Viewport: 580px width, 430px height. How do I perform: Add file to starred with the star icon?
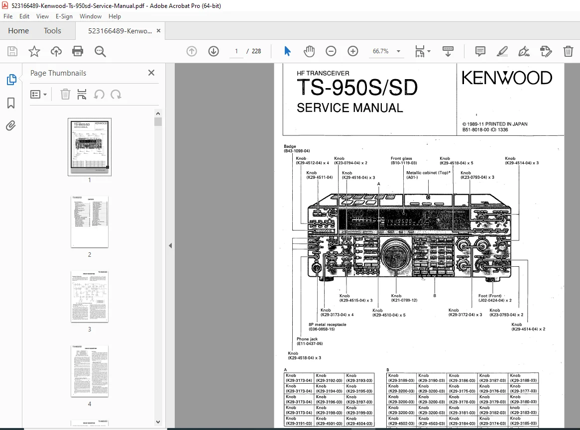coord(34,51)
